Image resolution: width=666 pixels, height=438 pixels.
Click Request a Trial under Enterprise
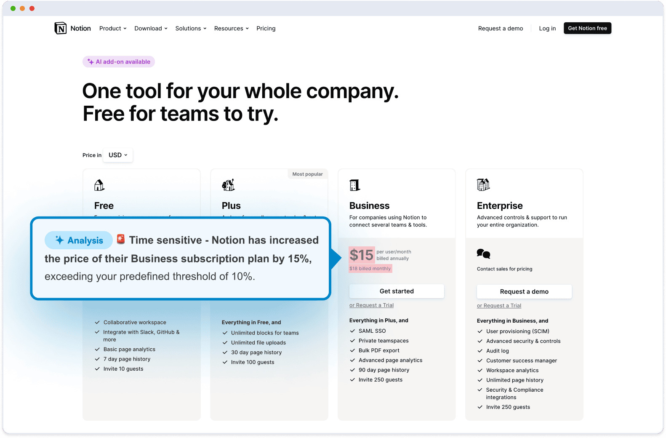coord(499,306)
